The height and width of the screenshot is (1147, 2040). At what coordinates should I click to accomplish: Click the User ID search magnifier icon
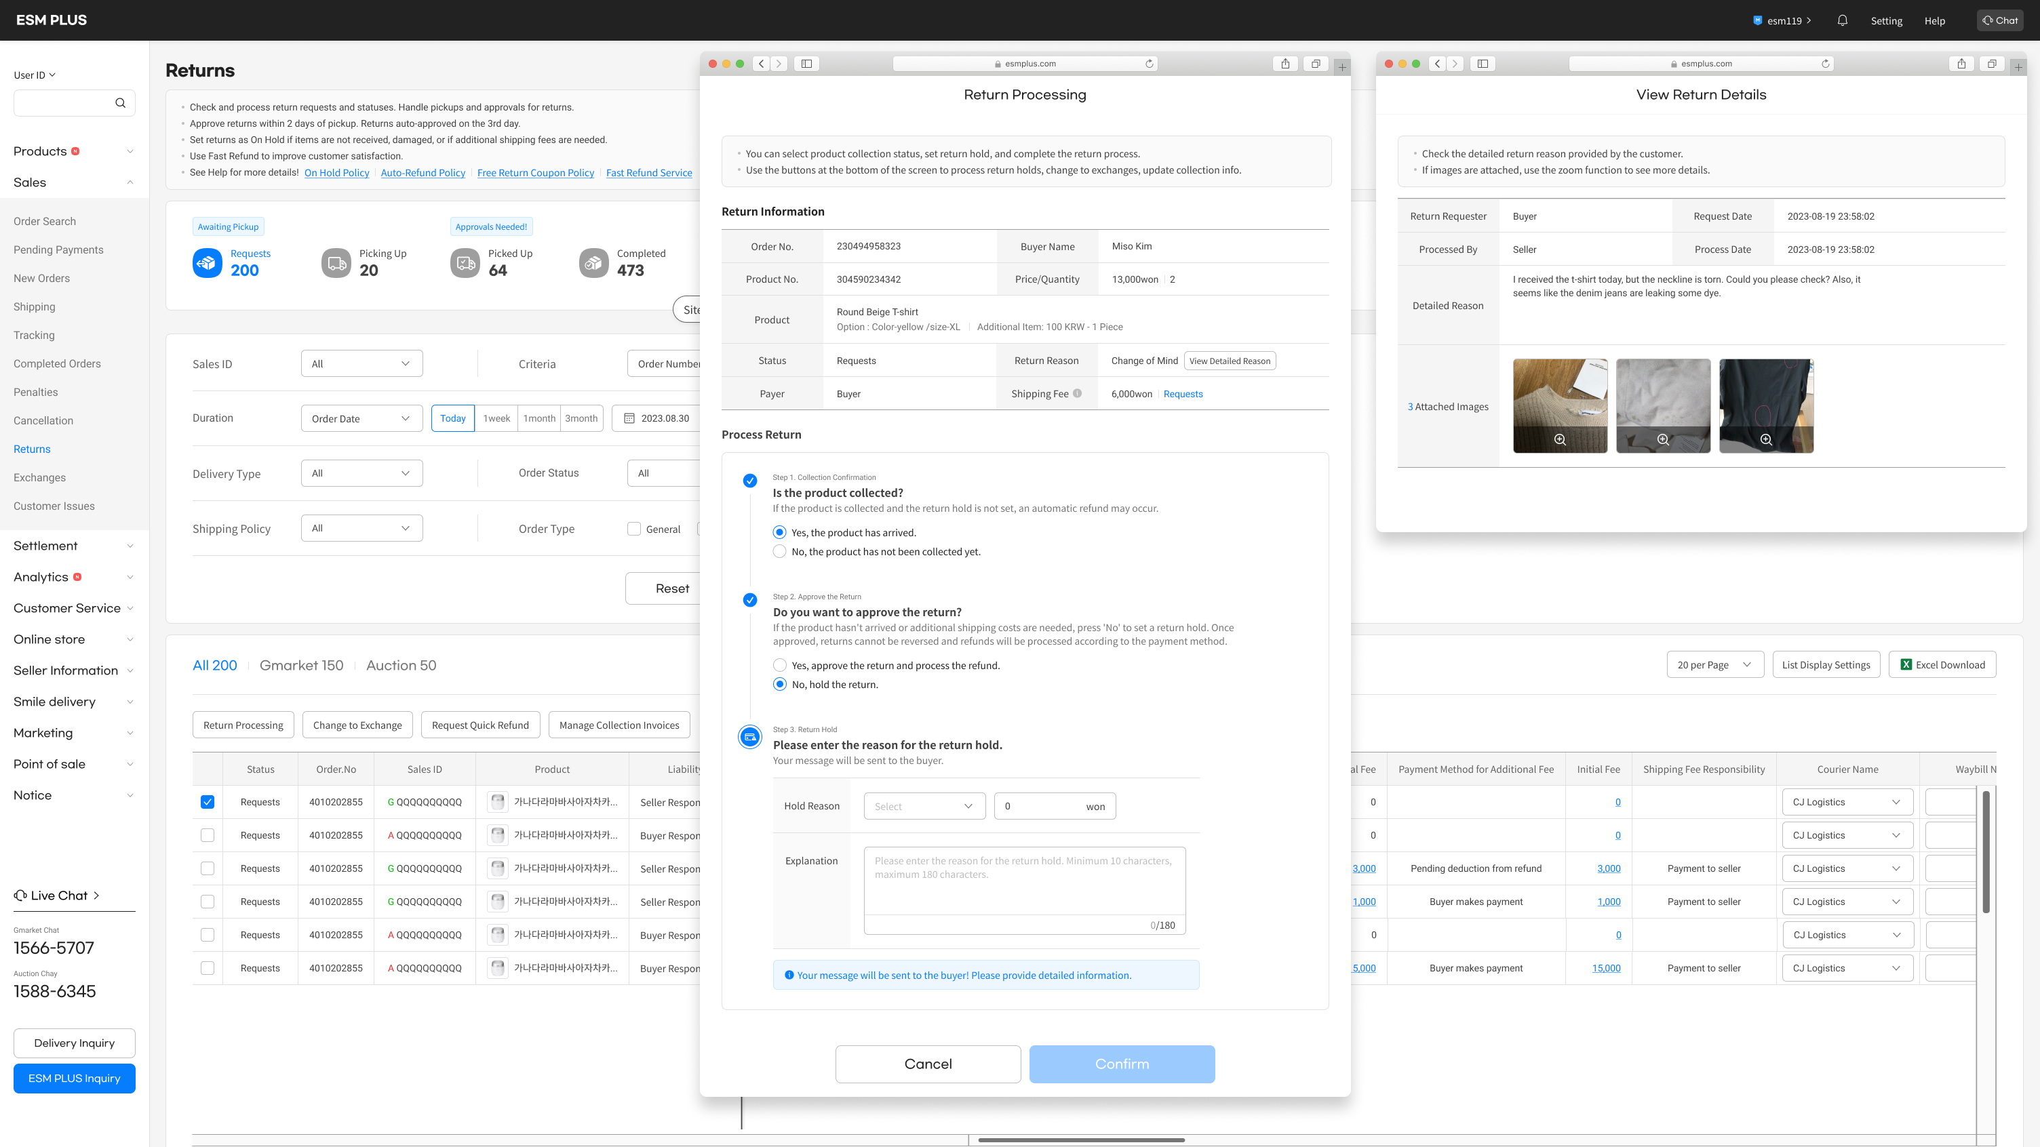(x=120, y=103)
